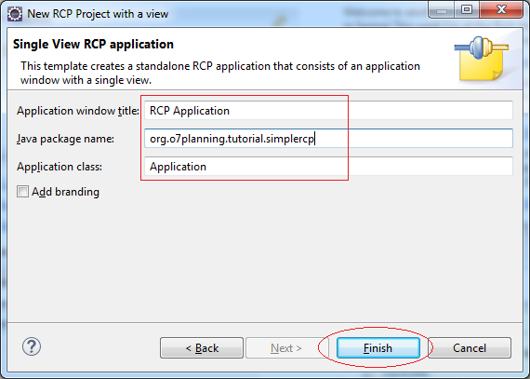Select the Application class text field
The image size is (530, 379).
point(328,166)
